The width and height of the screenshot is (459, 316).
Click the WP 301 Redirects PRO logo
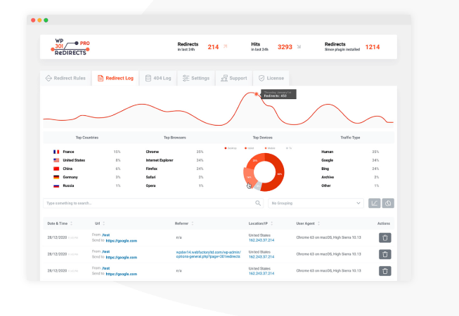(x=70, y=47)
